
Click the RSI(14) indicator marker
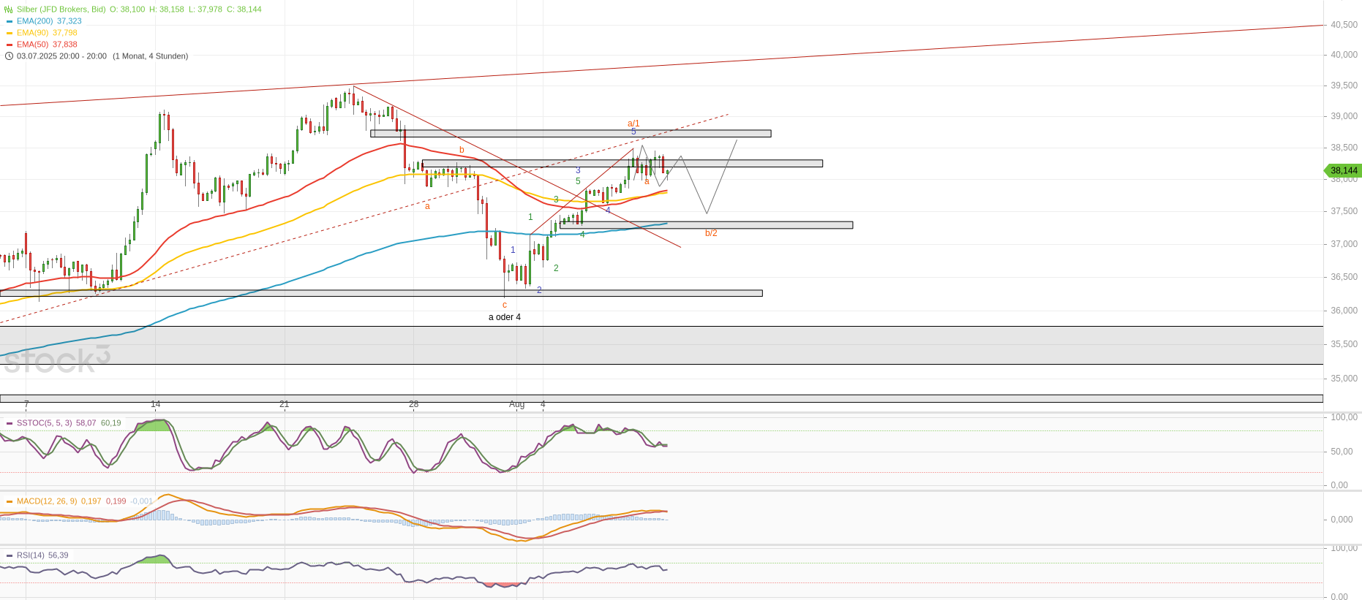pyautogui.click(x=10, y=555)
